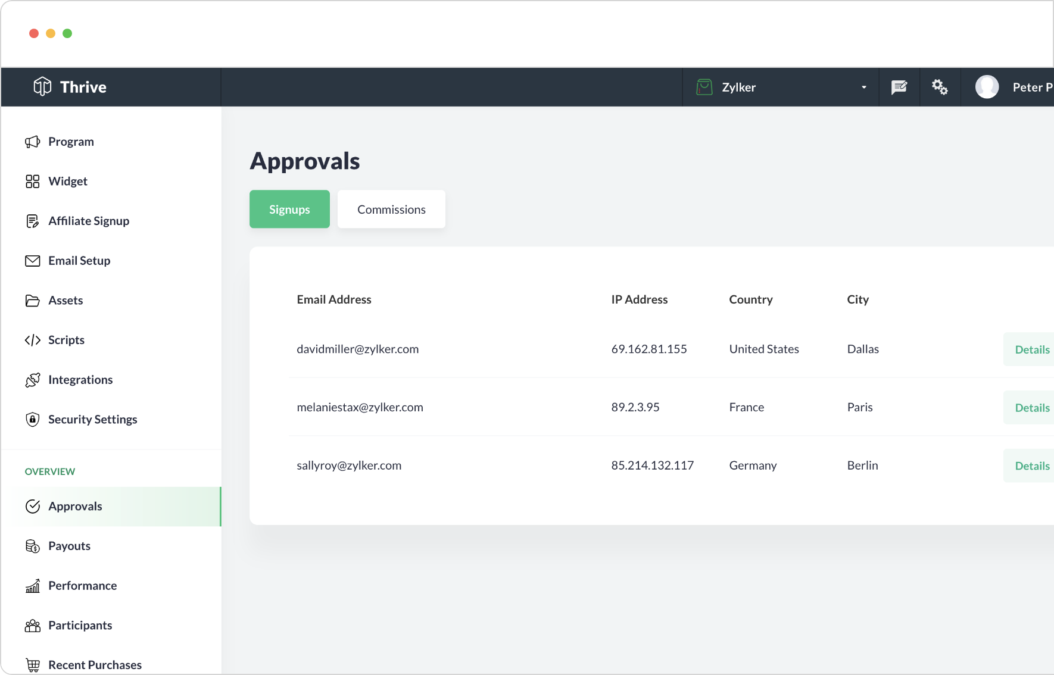The image size is (1054, 675).
Task: Open the settings gears icon in header
Action: (940, 87)
